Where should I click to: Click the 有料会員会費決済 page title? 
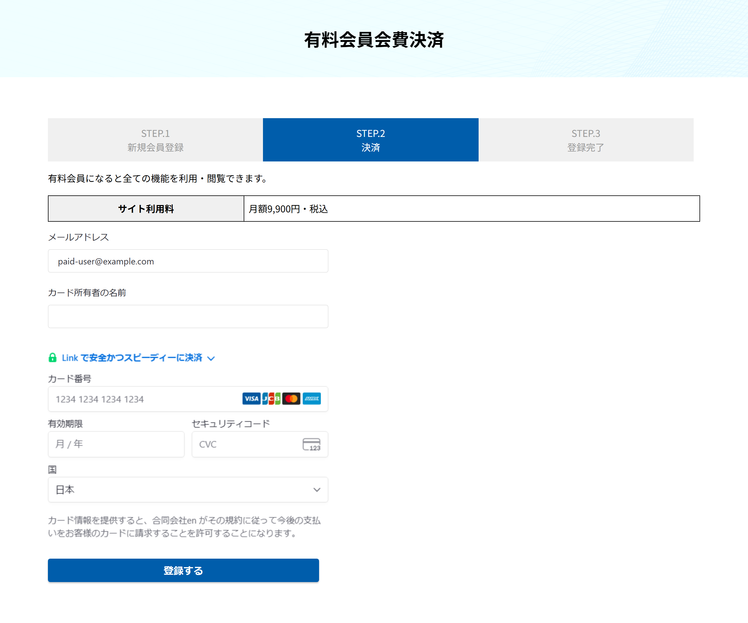click(x=374, y=39)
